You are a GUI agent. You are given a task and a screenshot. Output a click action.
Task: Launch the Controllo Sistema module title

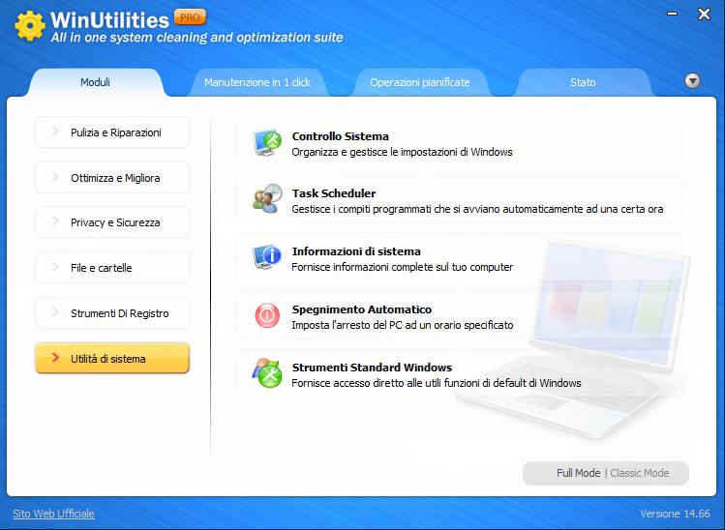pos(341,136)
